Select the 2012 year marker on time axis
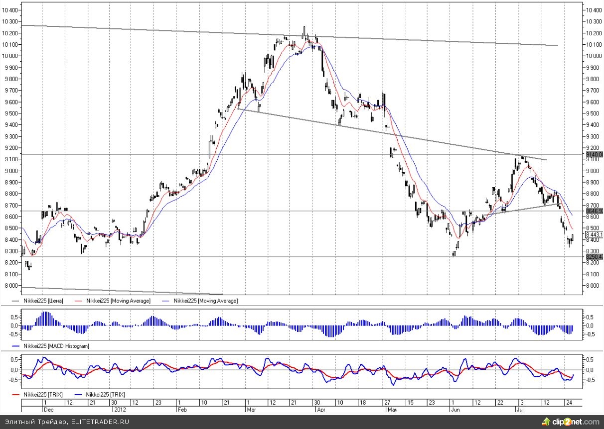604x429 pixels. click(120, 409)
